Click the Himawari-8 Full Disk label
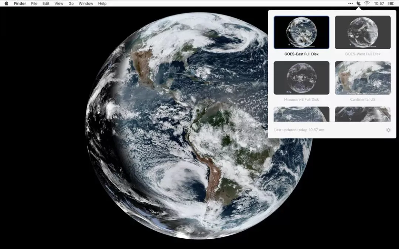Image resolution: width=399 pixels, height=249 pixels. click(301, 100)
